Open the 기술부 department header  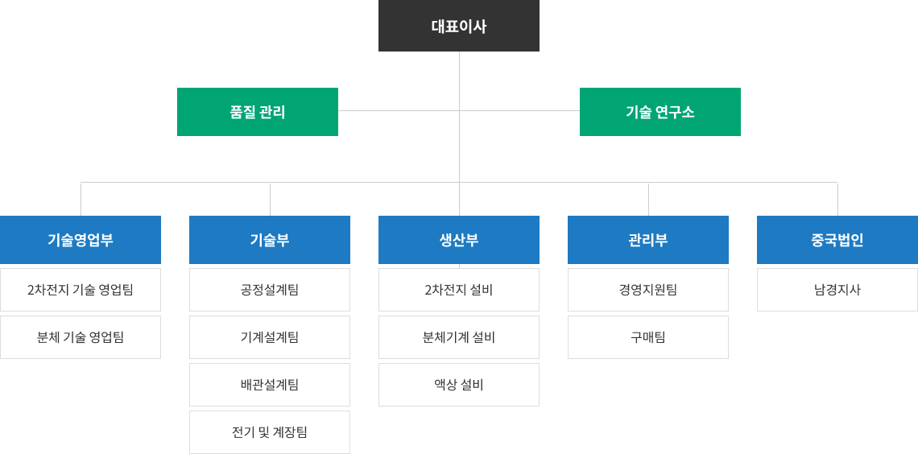(x=270, y=240)
